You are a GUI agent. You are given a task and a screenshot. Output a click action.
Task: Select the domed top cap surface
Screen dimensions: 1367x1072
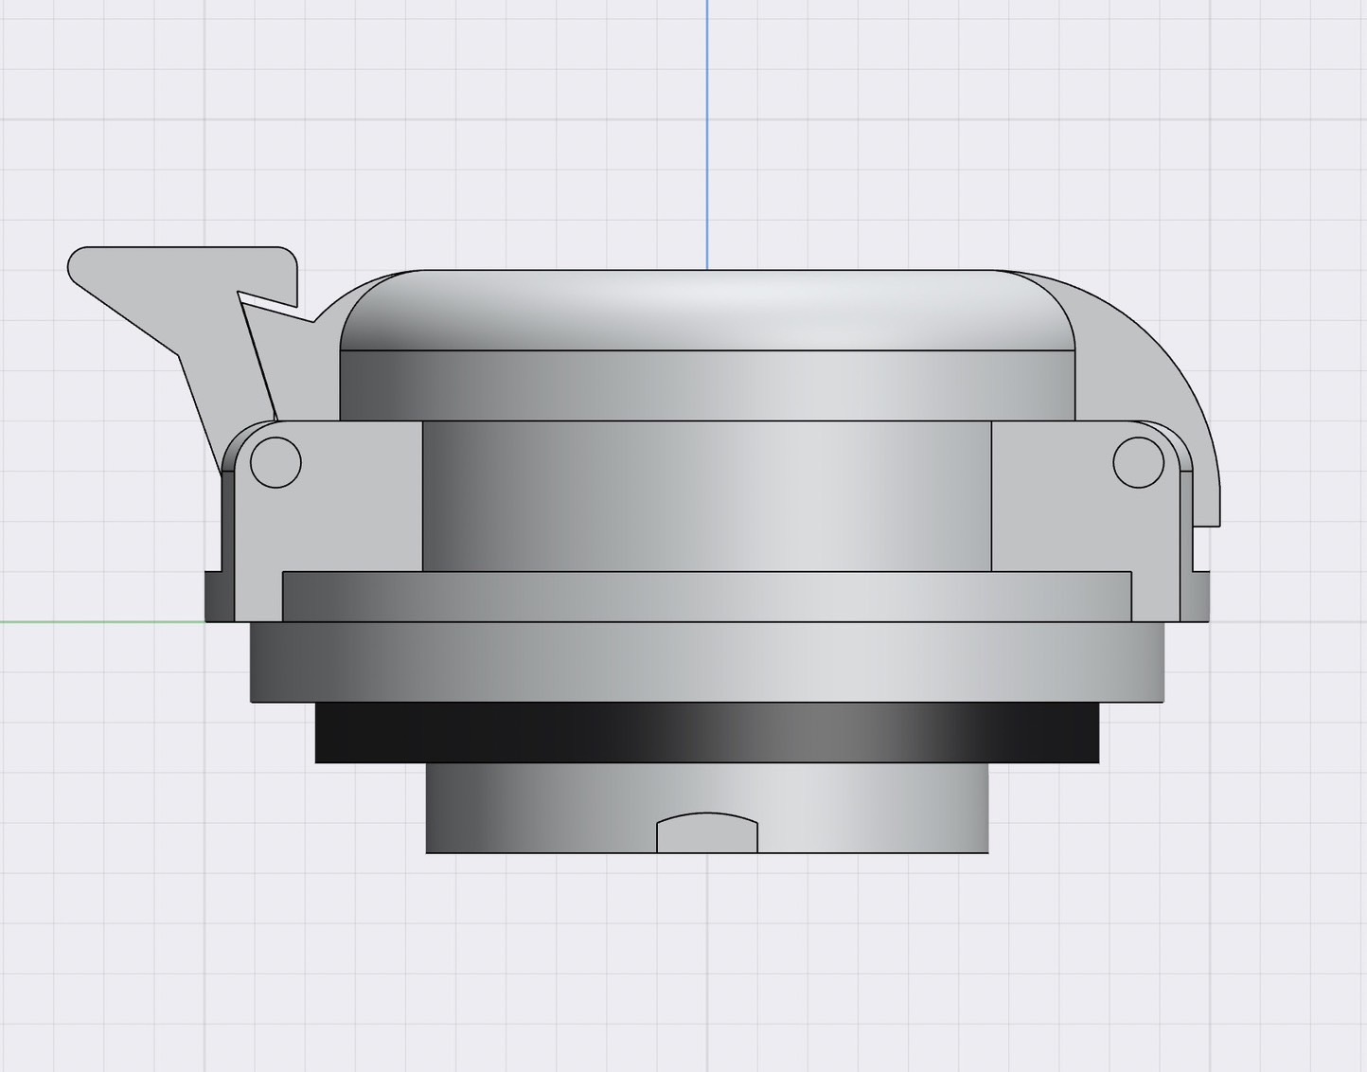706,309
